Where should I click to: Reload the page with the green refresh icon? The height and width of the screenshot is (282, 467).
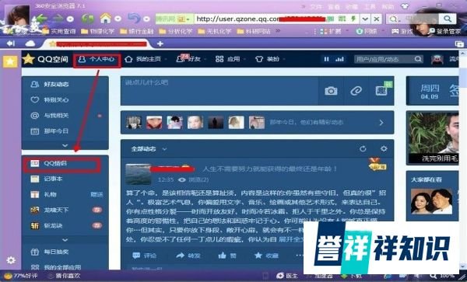coord(87,19)
